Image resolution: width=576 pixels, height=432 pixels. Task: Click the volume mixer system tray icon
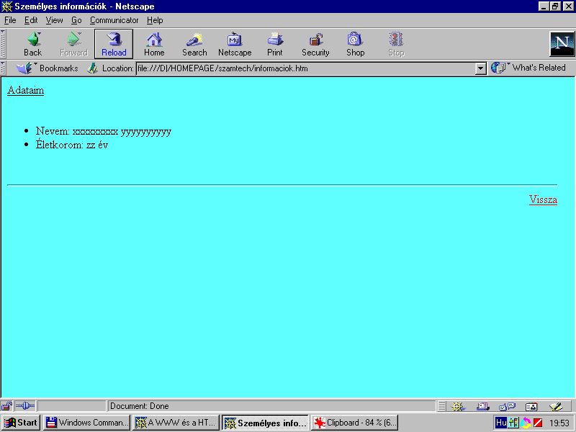point(513,423)
